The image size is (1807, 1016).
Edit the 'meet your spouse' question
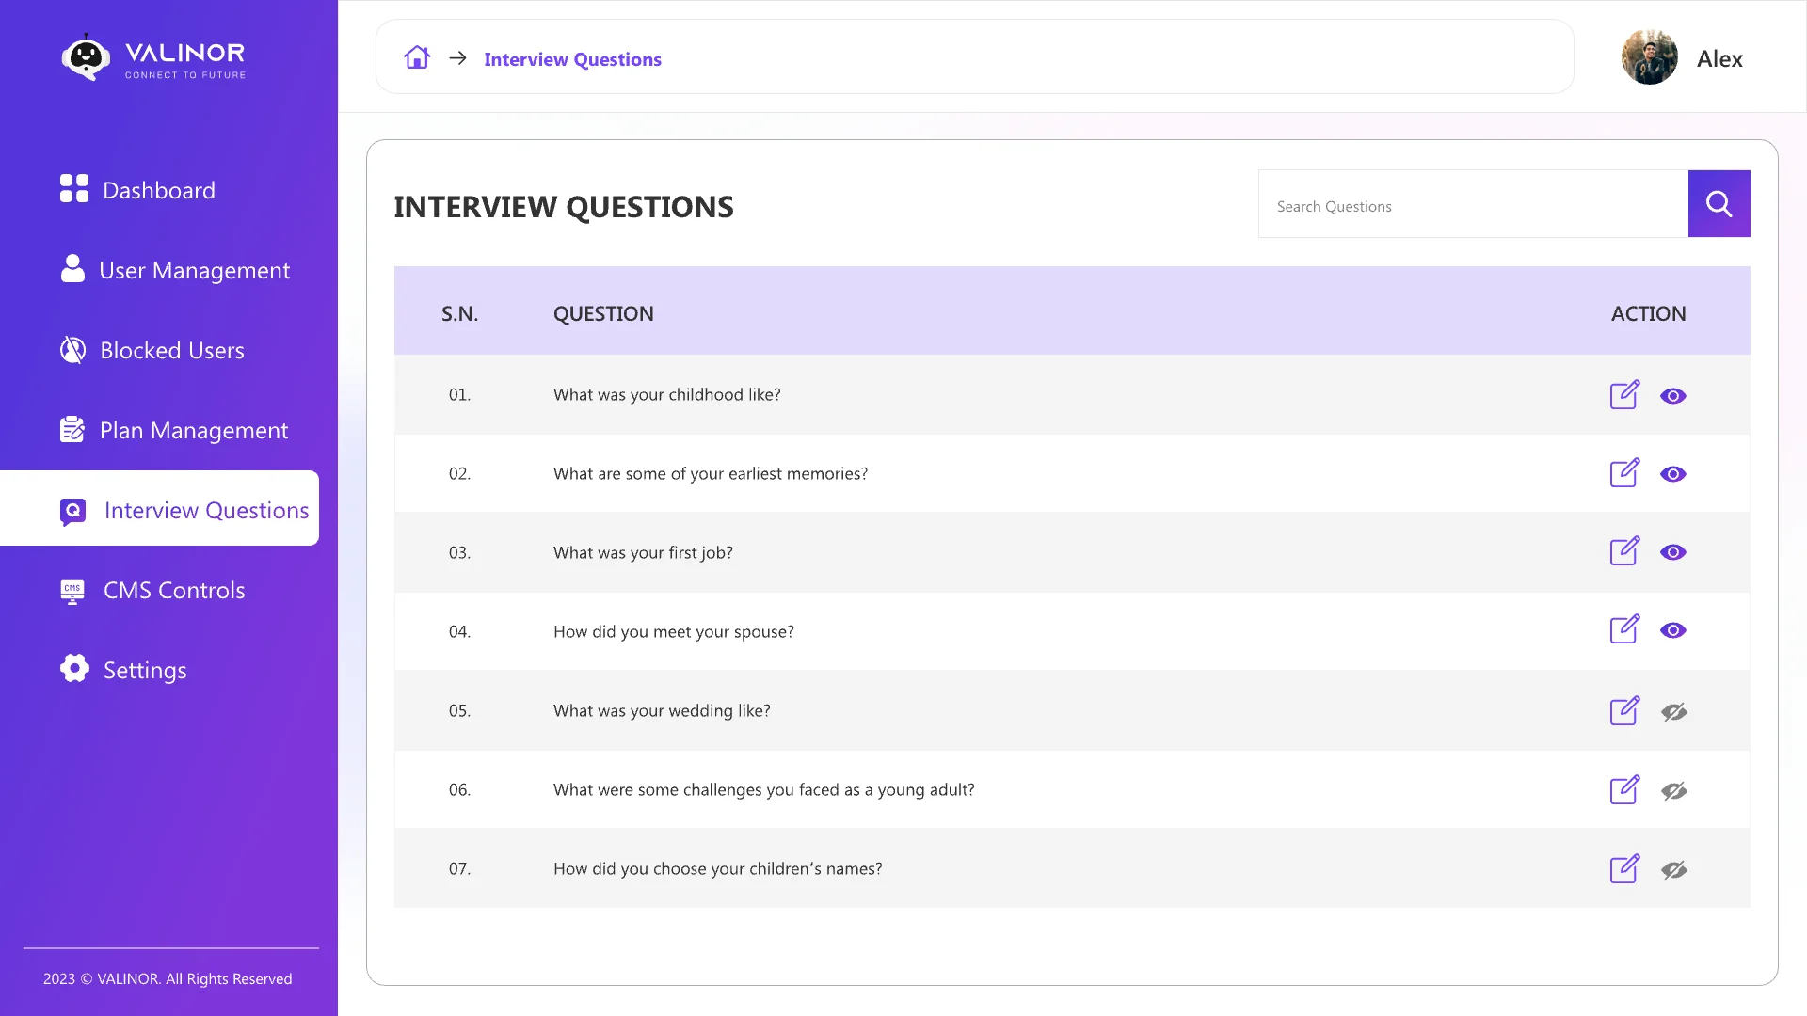pos(1624,630)
